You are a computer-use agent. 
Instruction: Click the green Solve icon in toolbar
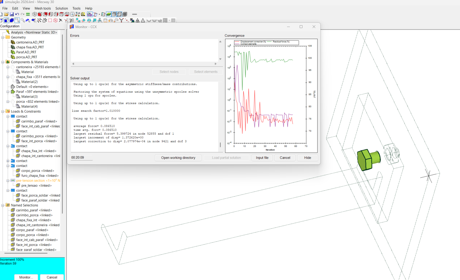point(28,14)
